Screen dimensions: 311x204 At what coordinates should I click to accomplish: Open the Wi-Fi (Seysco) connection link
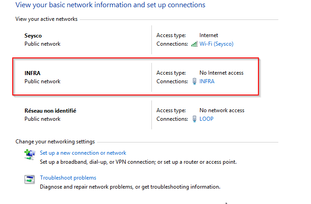pos(216,44)
